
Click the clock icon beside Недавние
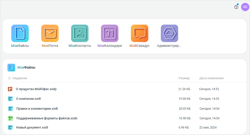point(9,78)
